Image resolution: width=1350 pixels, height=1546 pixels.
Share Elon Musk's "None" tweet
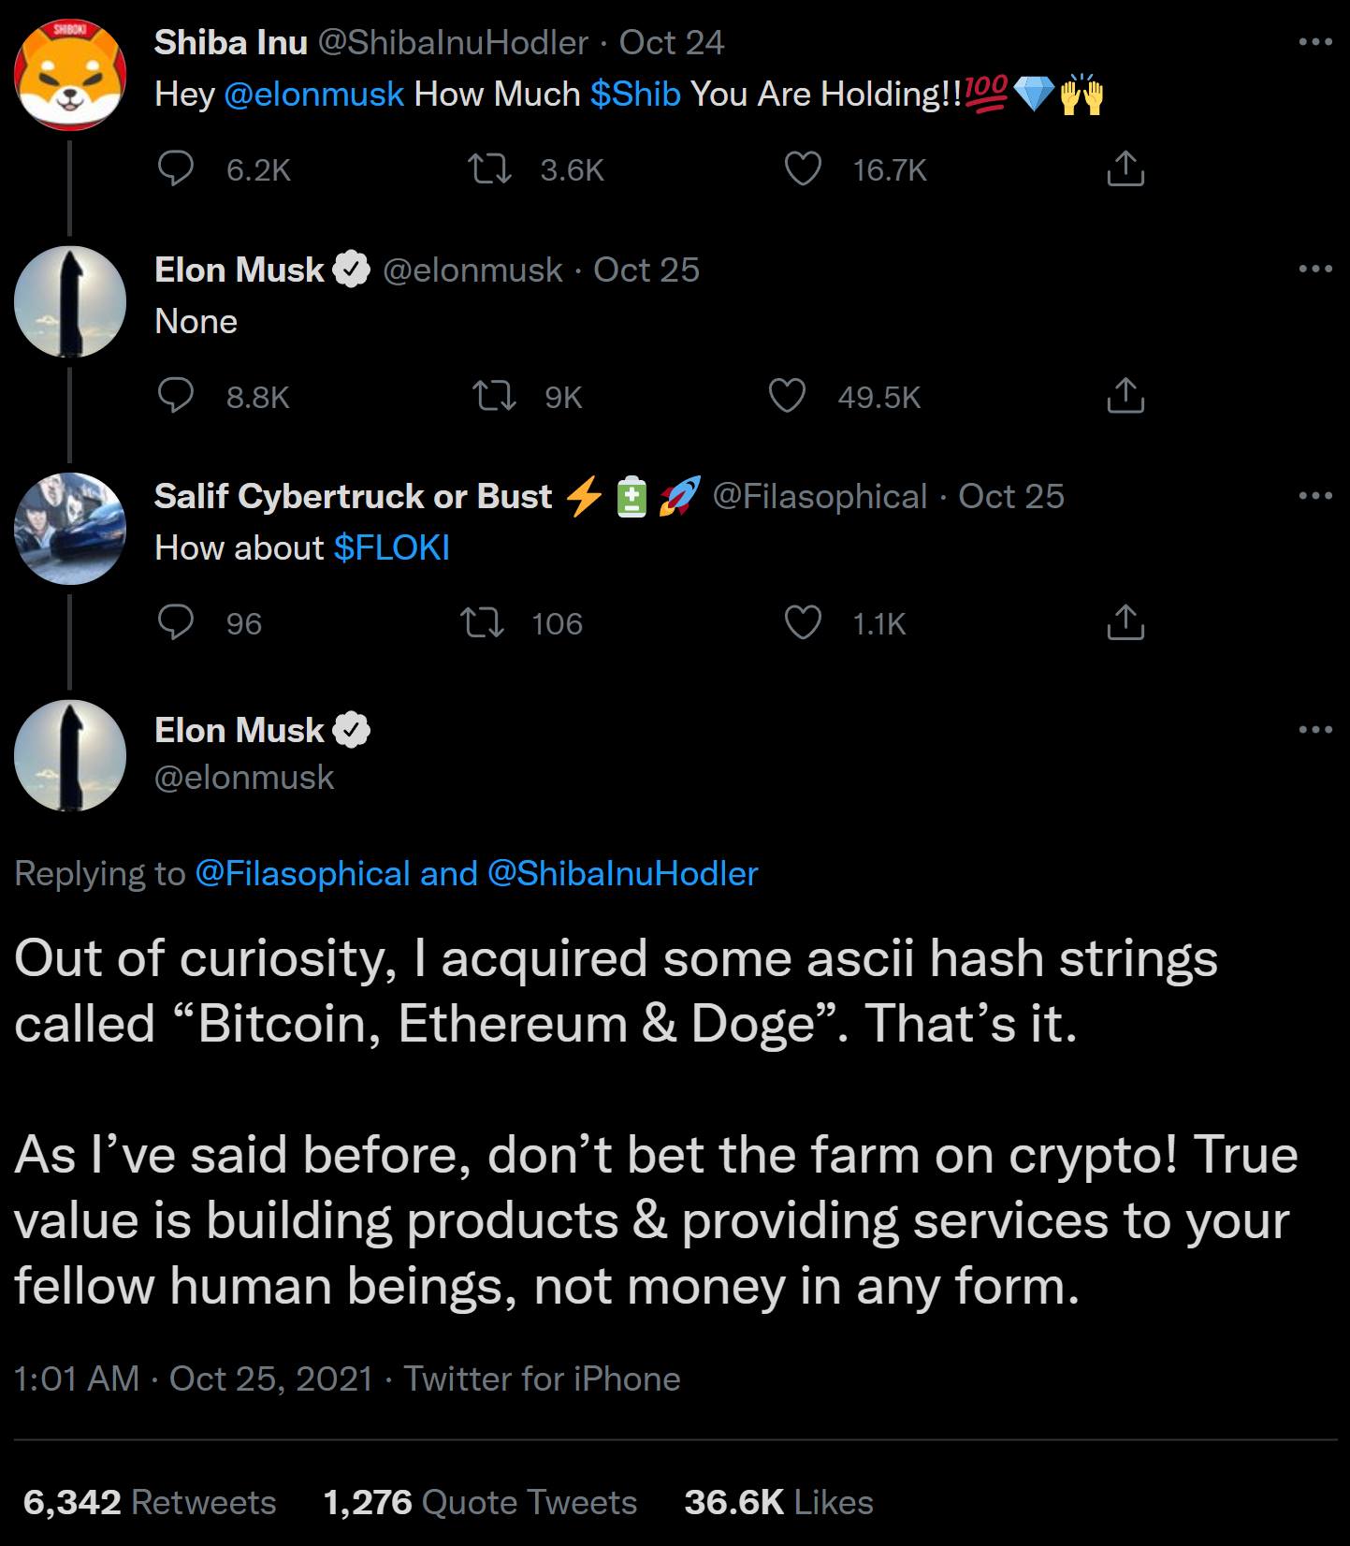(x=1125, y=397)
